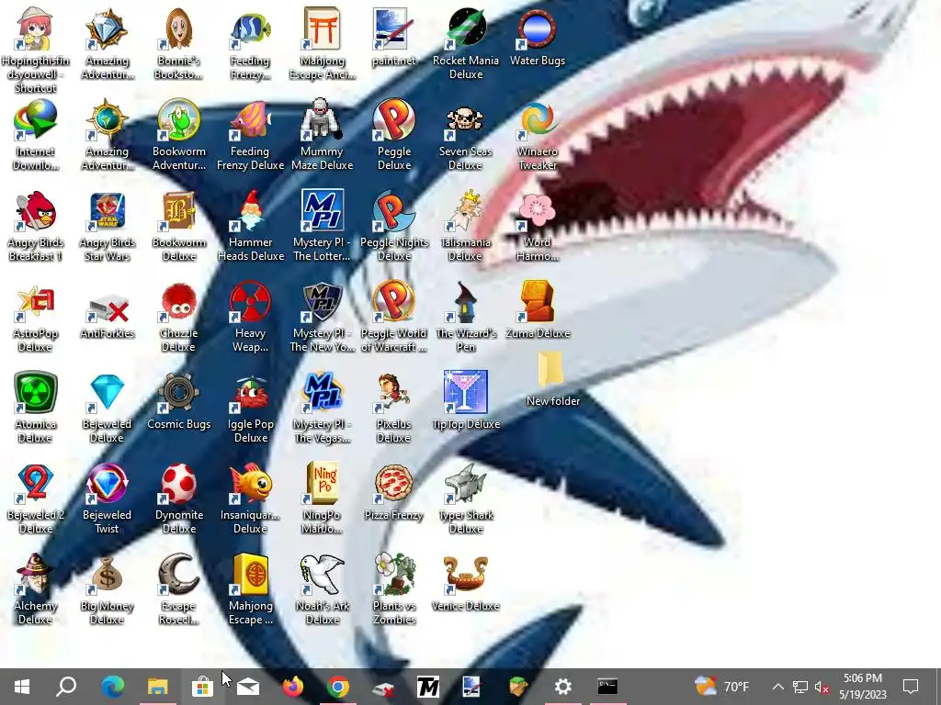This screenshot has width=941, height=705.
Task: Open Rocket Mania Deluxe shortcut
Action: coord(466,28)
